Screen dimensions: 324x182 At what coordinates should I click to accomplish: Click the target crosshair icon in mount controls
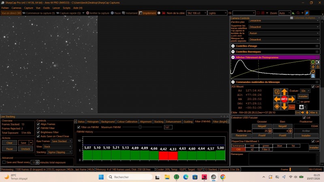coord(277,106)
